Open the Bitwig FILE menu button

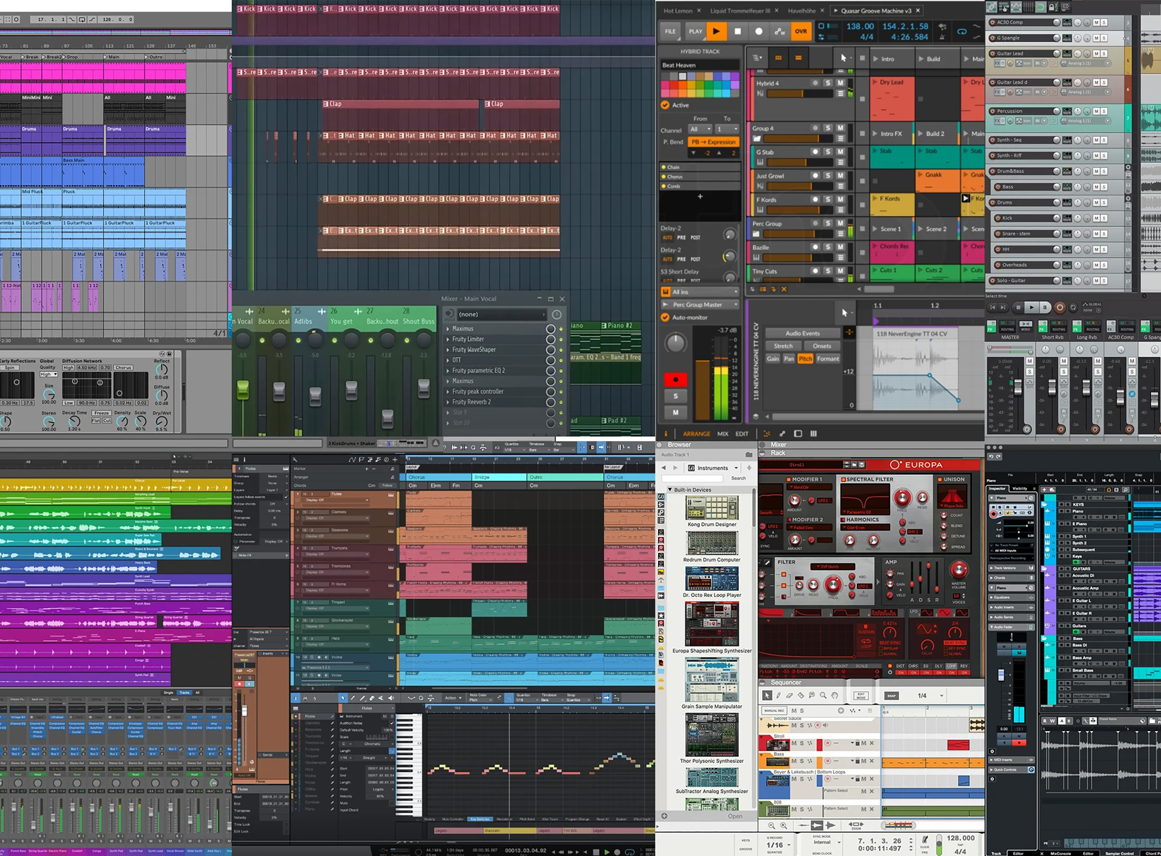(x=670, y=31)
